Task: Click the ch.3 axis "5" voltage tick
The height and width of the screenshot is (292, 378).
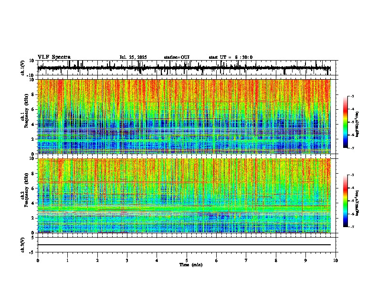Action: (33, 238)
